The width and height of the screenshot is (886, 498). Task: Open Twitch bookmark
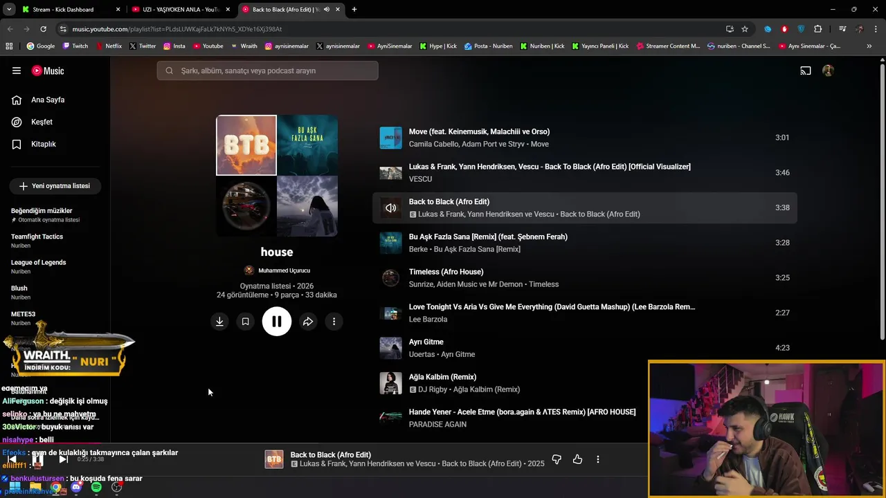75,46
